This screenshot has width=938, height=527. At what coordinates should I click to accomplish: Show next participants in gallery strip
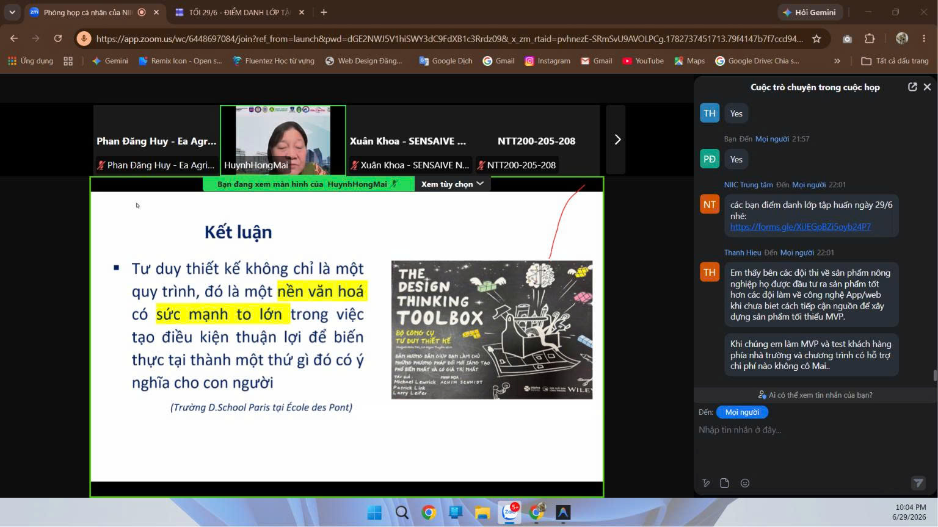(617, 140)
